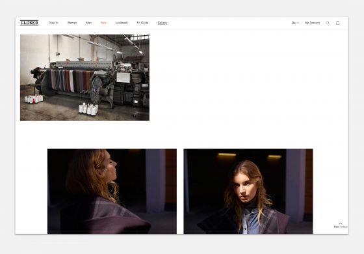This screenshot has width=364, height=254.
Task: Open the profile-view model photo
Action: tap(112, 191)
